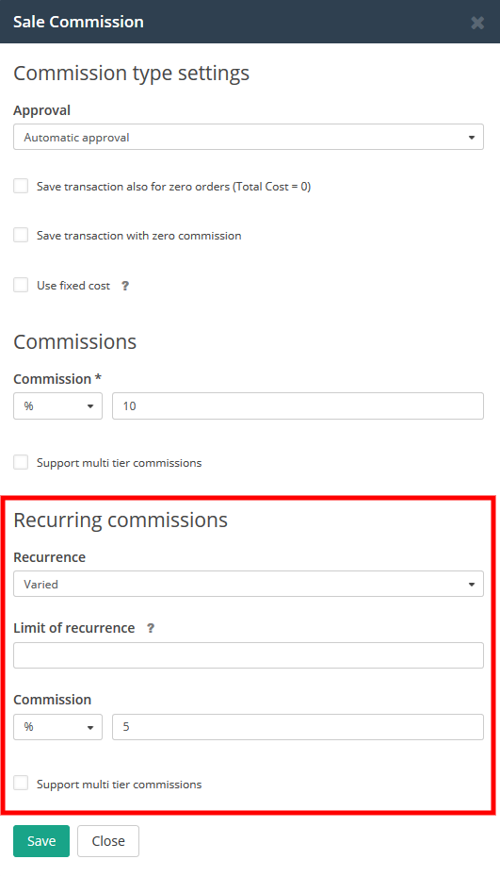Expand the Recurrence dropdown set to Varied

(249, 584)
